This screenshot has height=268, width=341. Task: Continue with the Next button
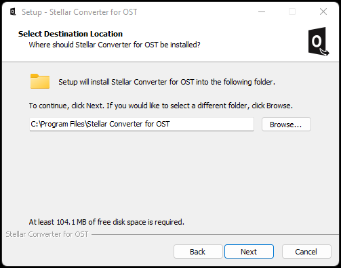tap(249, 252)
